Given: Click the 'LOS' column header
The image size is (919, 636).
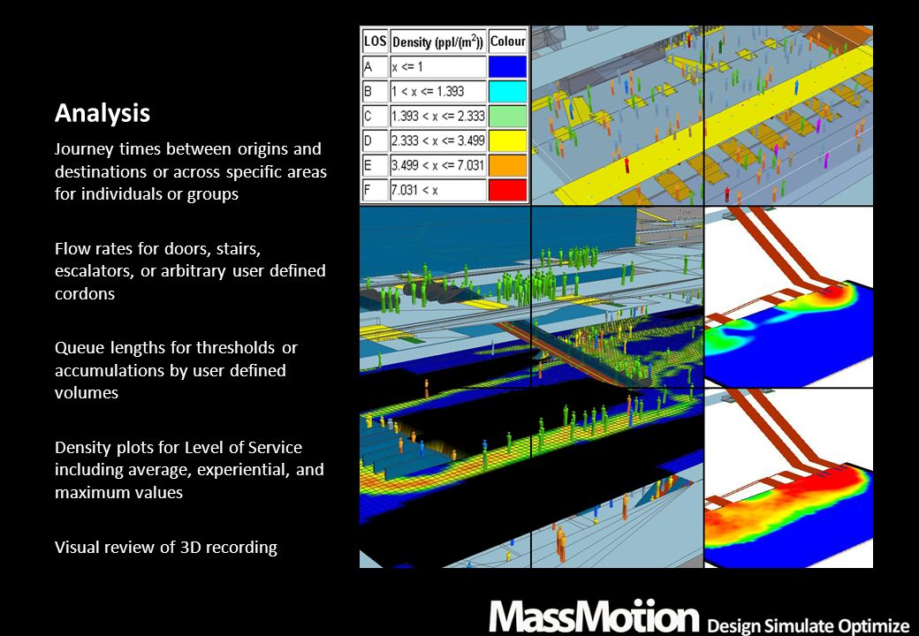Looking at the screenshot, I should click(x=375, y=41).
